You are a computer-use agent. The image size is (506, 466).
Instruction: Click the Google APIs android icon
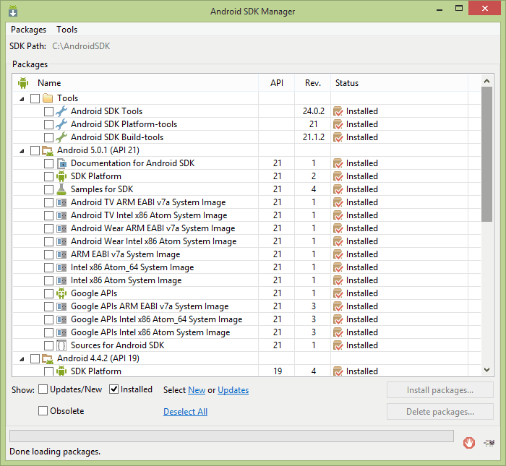[x=61, y=293]
